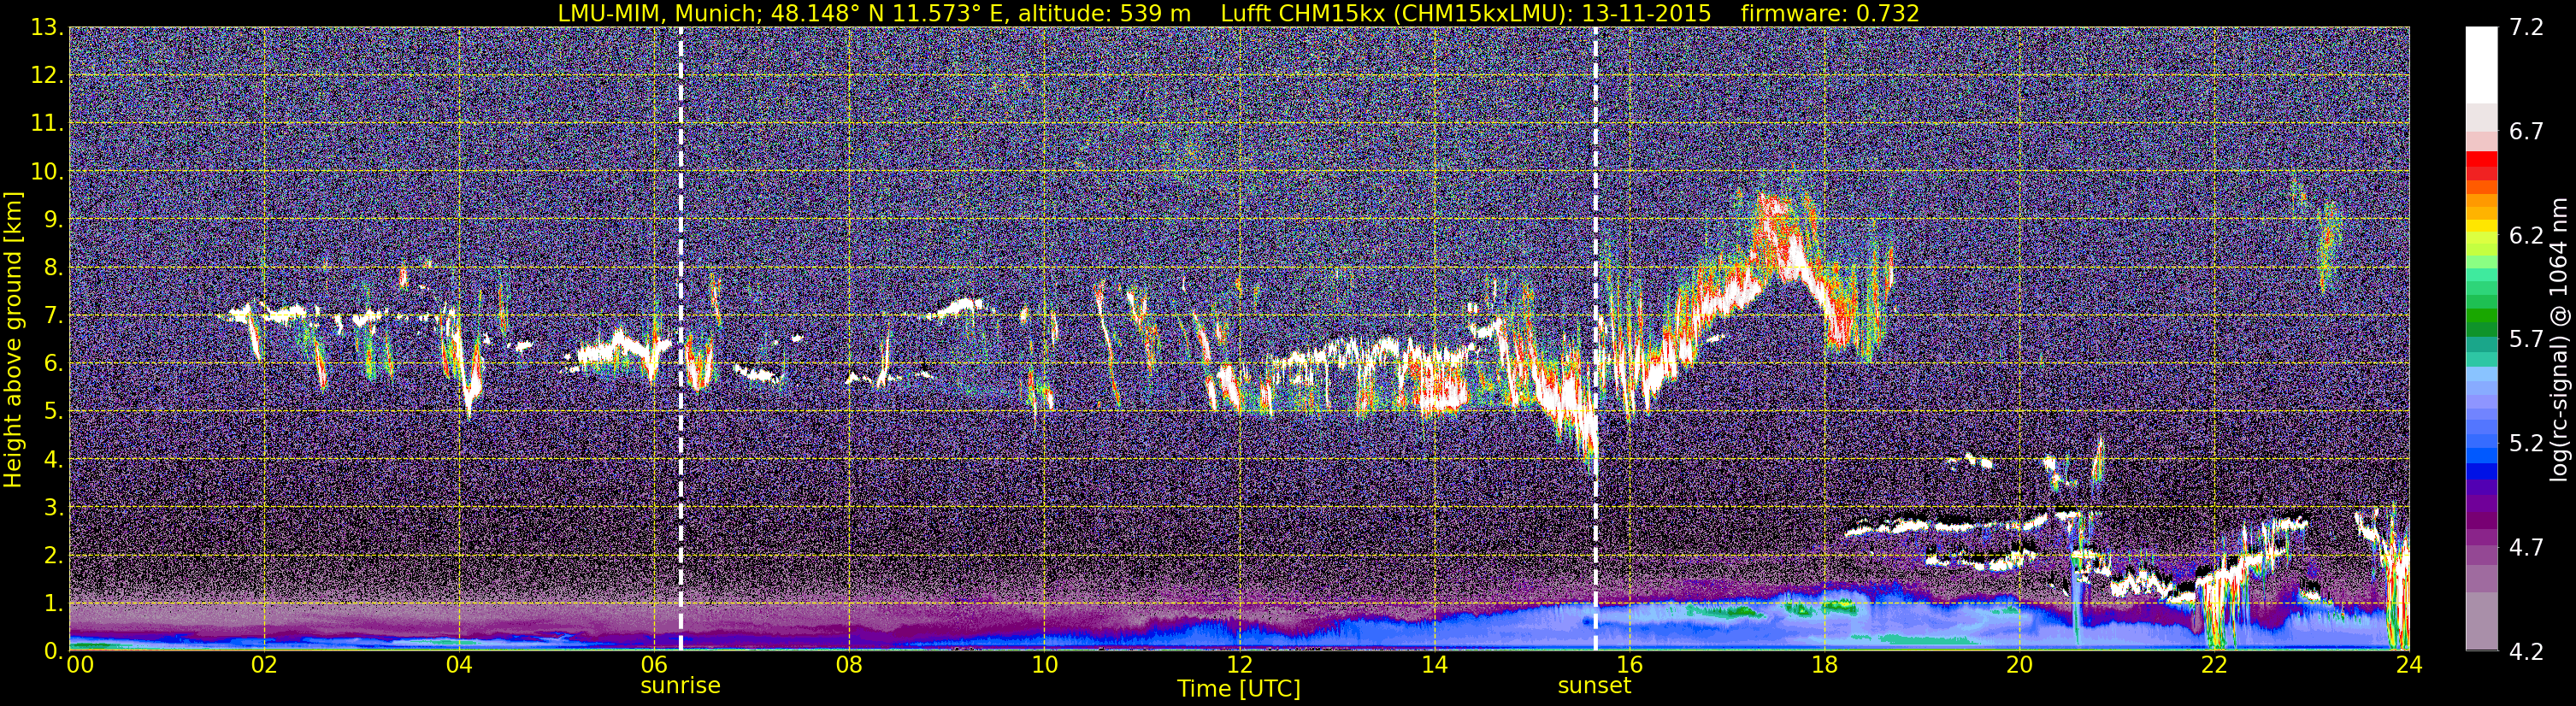Click the '7.' tick on the height axis

coord(53,315)
